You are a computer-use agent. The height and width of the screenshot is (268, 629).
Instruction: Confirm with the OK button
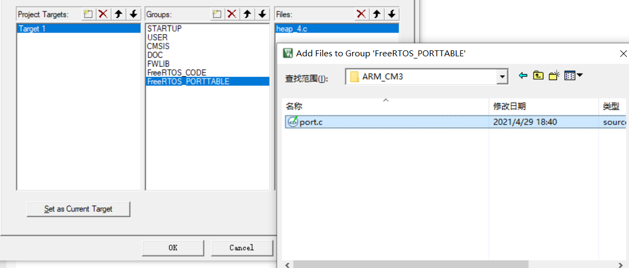[173, 247]
